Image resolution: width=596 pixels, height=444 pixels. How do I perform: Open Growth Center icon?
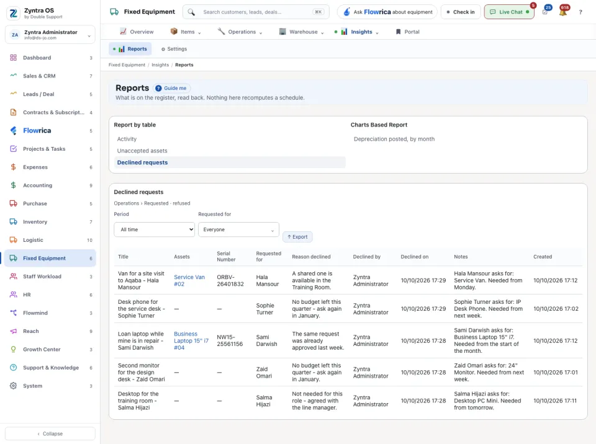pos(13,349)
